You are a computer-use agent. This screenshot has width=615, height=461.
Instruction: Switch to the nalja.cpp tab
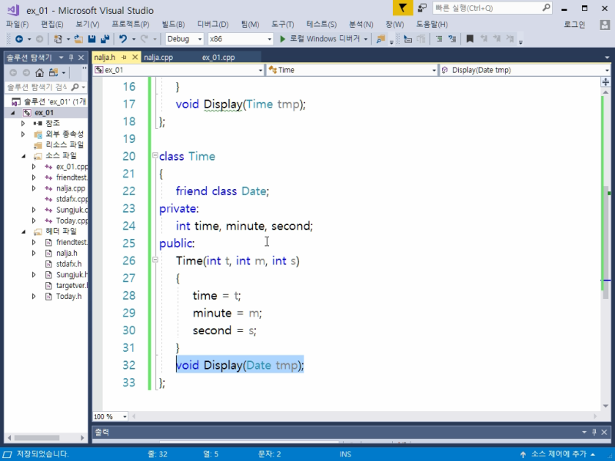point(158,57)
